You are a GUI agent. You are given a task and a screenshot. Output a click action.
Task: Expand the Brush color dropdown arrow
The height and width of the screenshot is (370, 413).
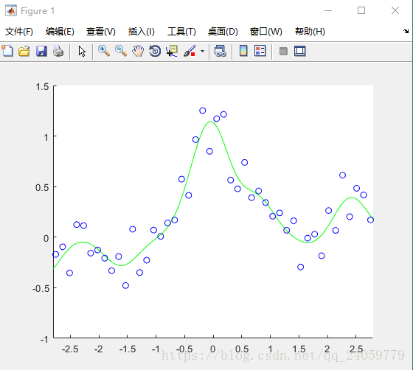202,51
